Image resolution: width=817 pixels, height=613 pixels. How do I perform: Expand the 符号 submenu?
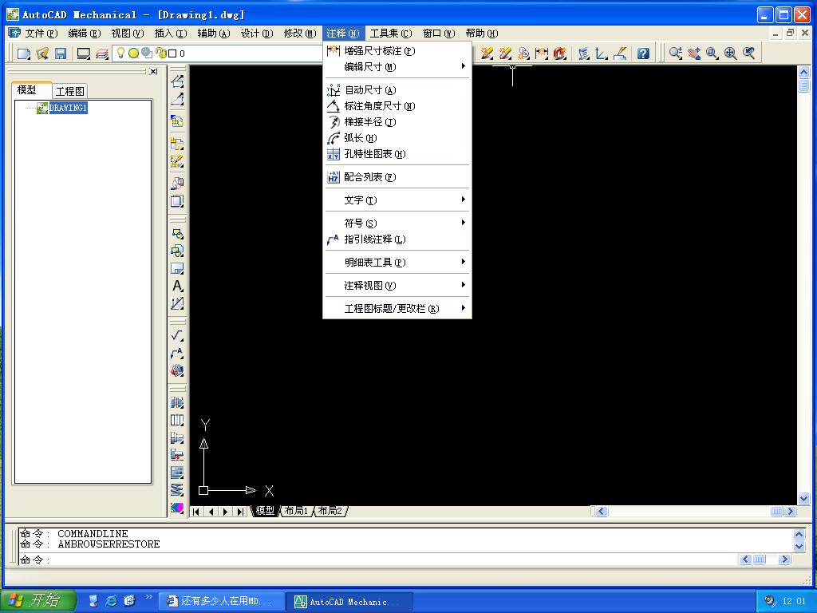[x=397, y=223]
